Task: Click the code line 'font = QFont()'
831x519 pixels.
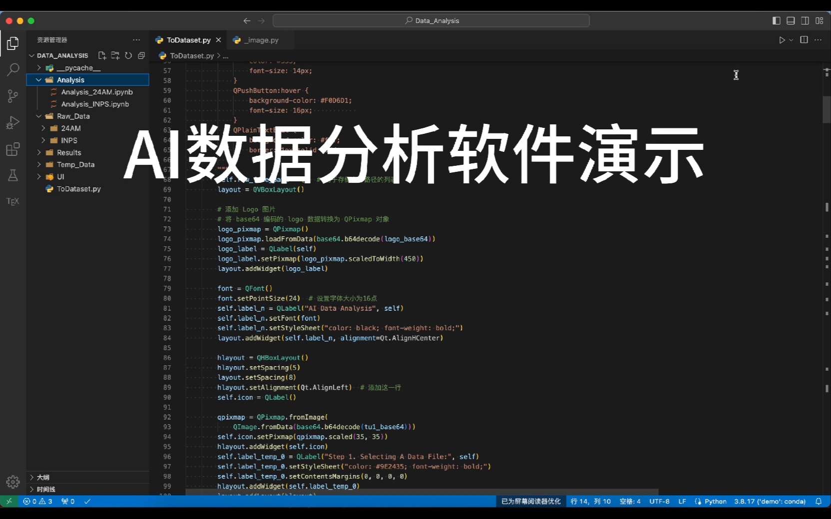Action: 245,289
